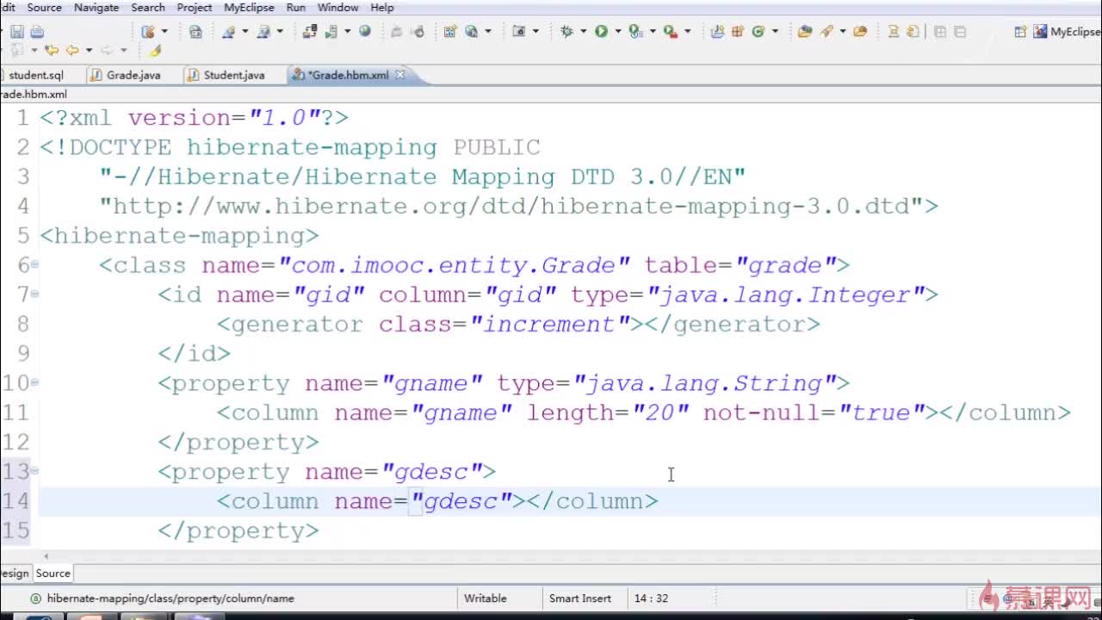Open the New Java Class dropdown arrow
1102x620 pixels.
[775, 32]
